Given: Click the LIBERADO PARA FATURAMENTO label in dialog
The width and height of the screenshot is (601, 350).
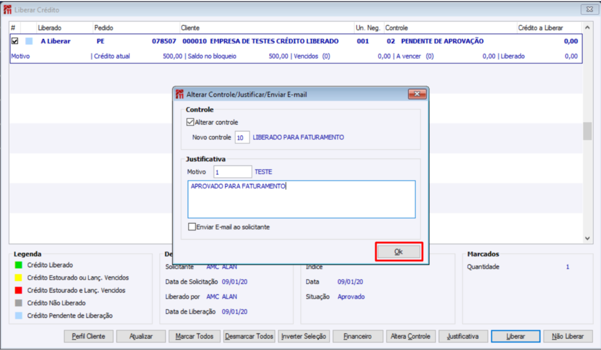Looking at the screenshot, I should coord(298,138).
